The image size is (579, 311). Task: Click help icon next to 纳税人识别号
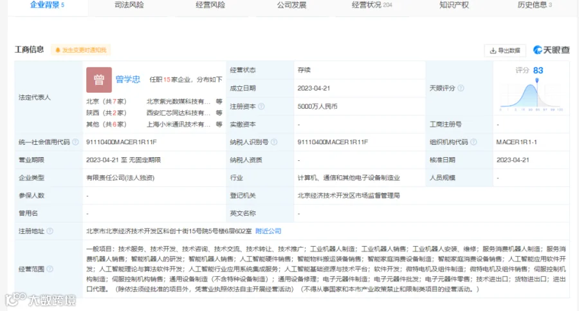(x=274, y=142)
